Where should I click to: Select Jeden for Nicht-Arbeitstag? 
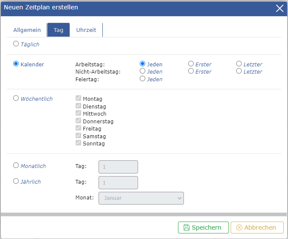coord(143,71)
